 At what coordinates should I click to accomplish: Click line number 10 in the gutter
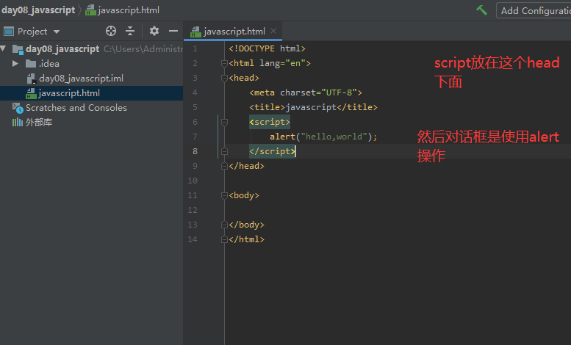pyautogui.click(x=193, y=181)
